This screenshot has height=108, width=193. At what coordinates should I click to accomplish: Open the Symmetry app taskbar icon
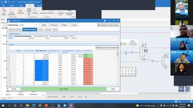point(71,105)
